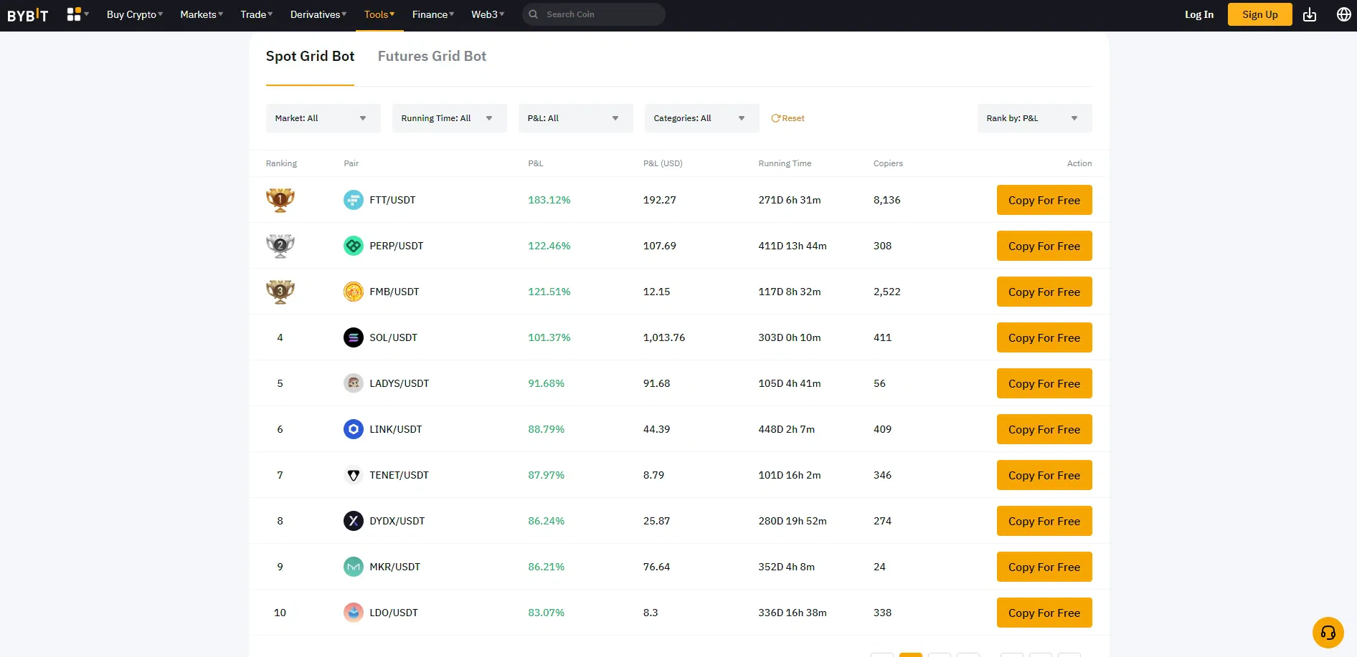This screenshot has width=1357, height=657.
Task: Click the PERP coin icon
Action: 354,246
